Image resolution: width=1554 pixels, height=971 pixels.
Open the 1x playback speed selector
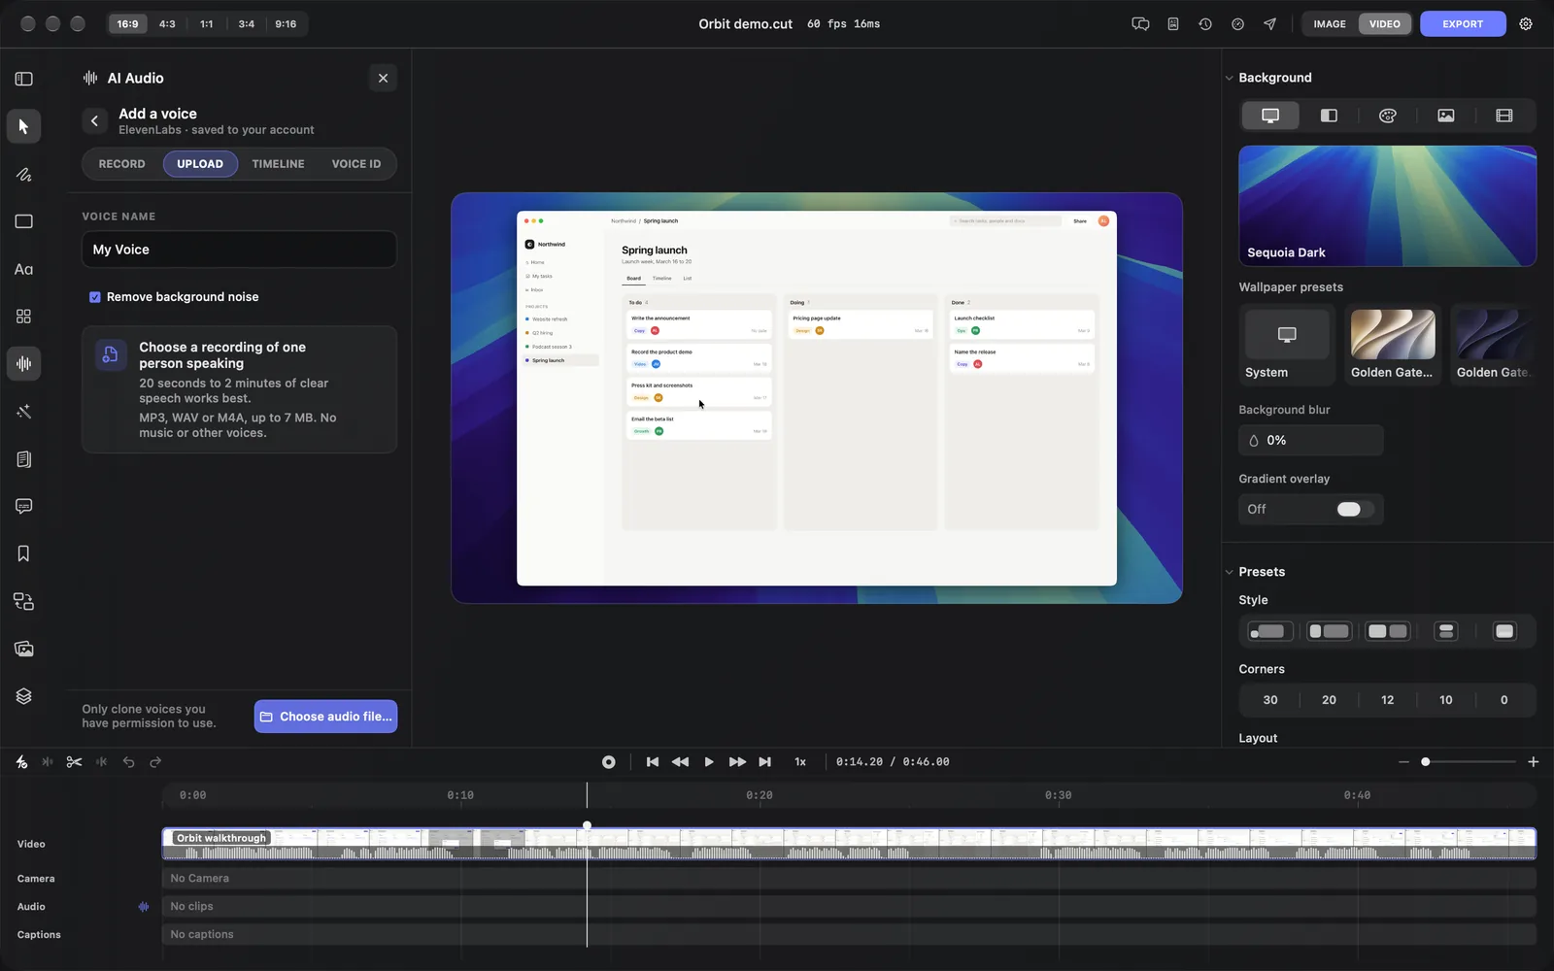pos(800,762)
